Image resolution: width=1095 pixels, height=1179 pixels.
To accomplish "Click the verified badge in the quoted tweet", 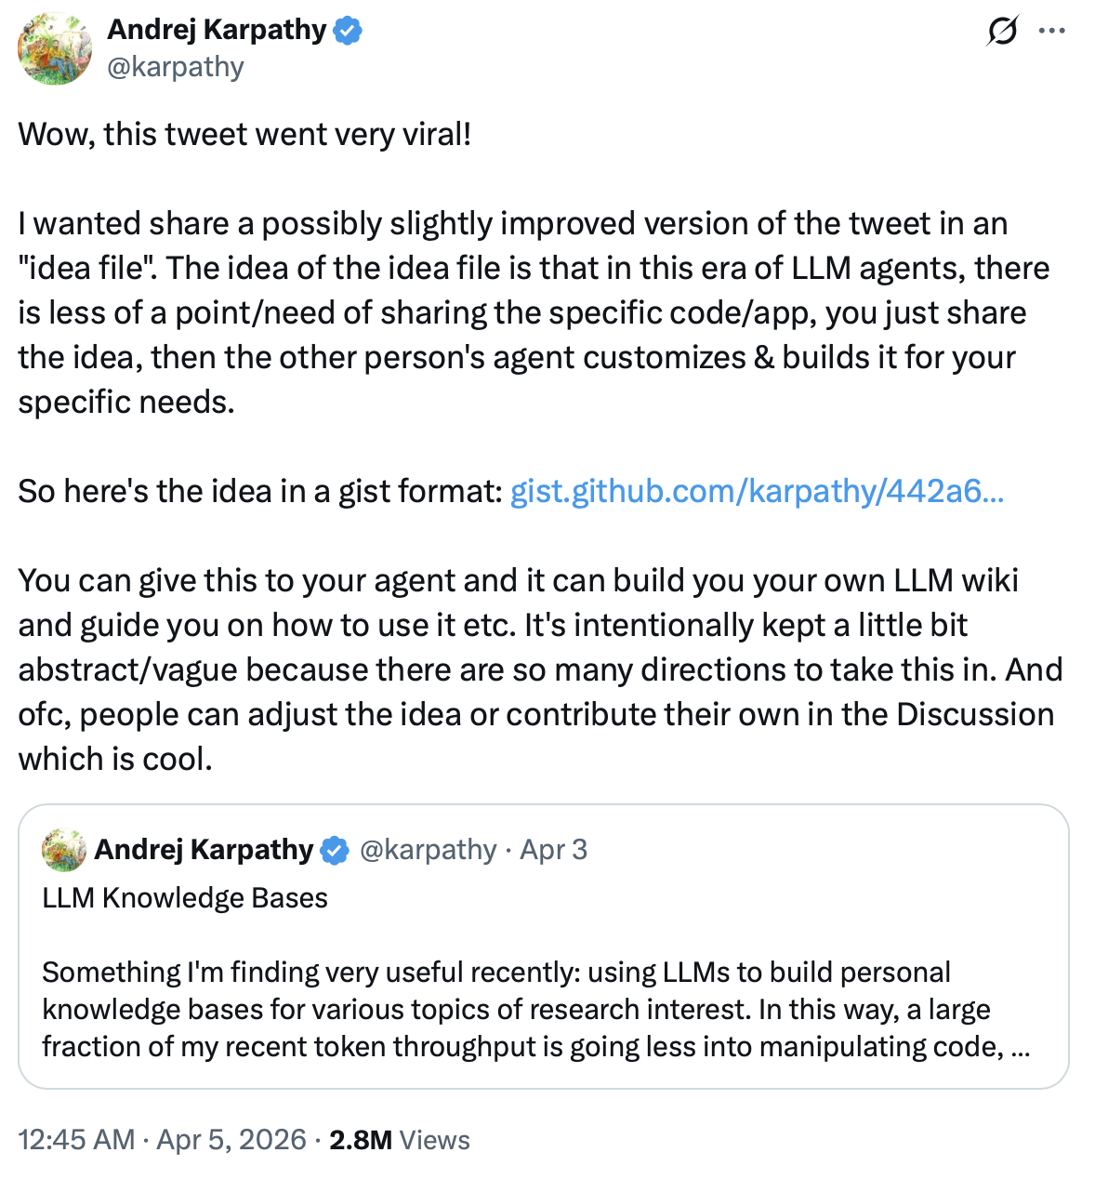I will click(x=334, y=849).
